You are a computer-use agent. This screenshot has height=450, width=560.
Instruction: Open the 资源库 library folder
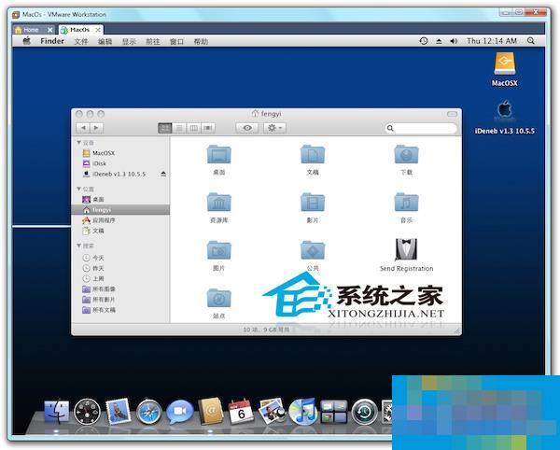click(x=219, y=203)
